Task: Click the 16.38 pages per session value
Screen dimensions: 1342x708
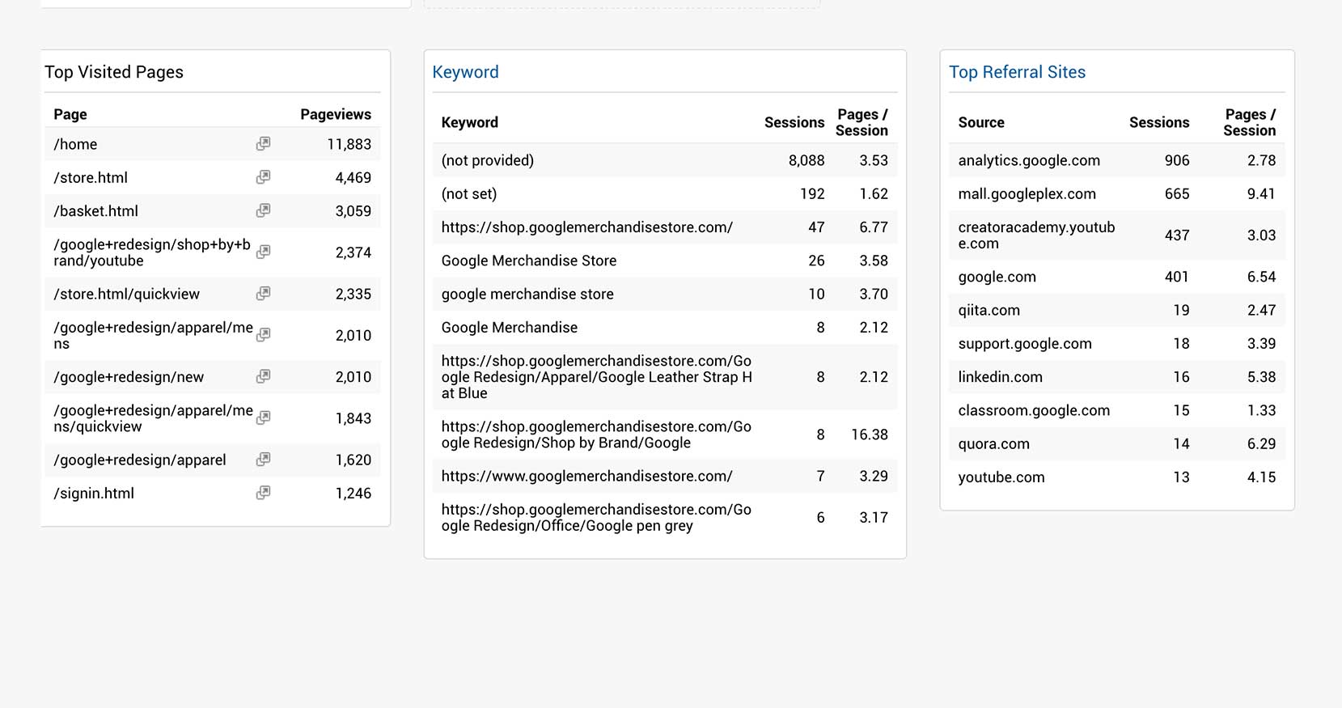Action: (870, 435)
